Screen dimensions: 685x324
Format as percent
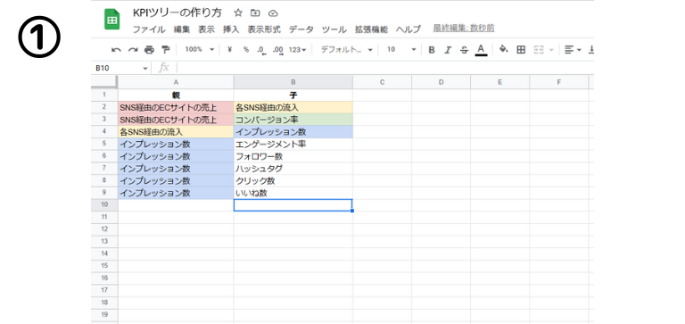(x=246, y=50)
